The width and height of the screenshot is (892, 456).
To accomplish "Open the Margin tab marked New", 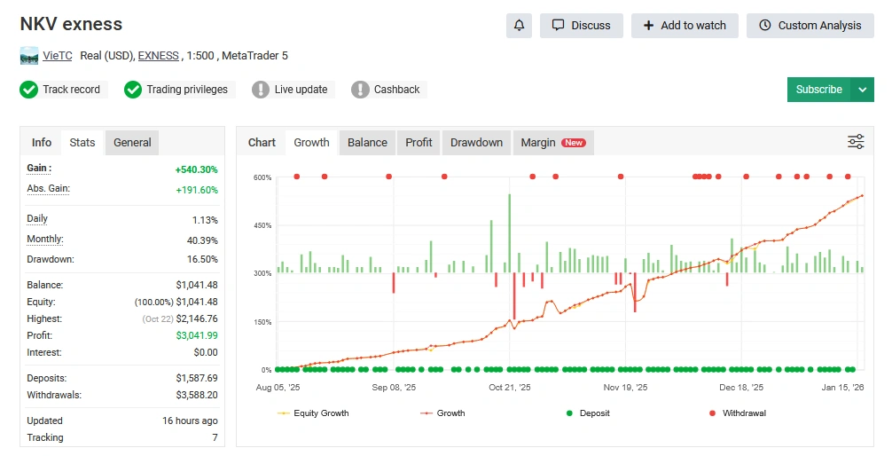I will (x=552, y=143).
